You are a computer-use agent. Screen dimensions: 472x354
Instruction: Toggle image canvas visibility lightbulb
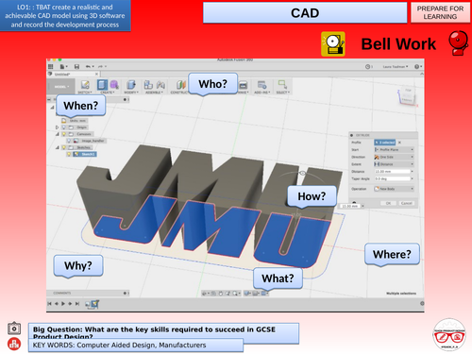point(69,141)
